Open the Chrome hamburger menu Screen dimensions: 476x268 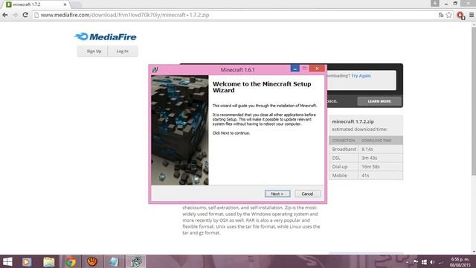coord(472,15)
